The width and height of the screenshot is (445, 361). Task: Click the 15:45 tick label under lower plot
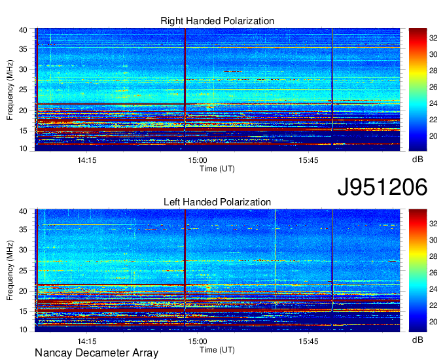tap(308, 341)
